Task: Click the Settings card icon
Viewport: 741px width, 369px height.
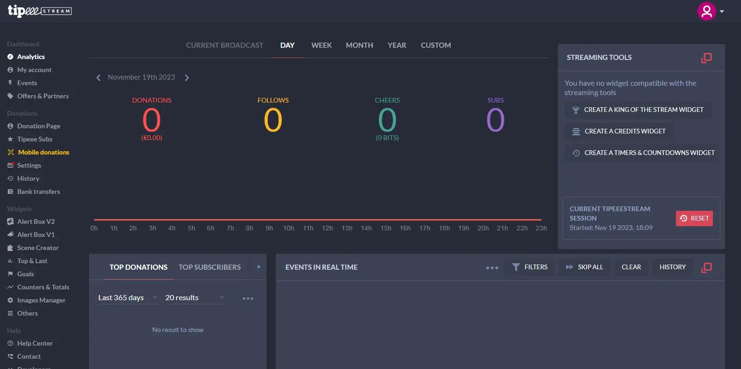Action: coord(11,165)
